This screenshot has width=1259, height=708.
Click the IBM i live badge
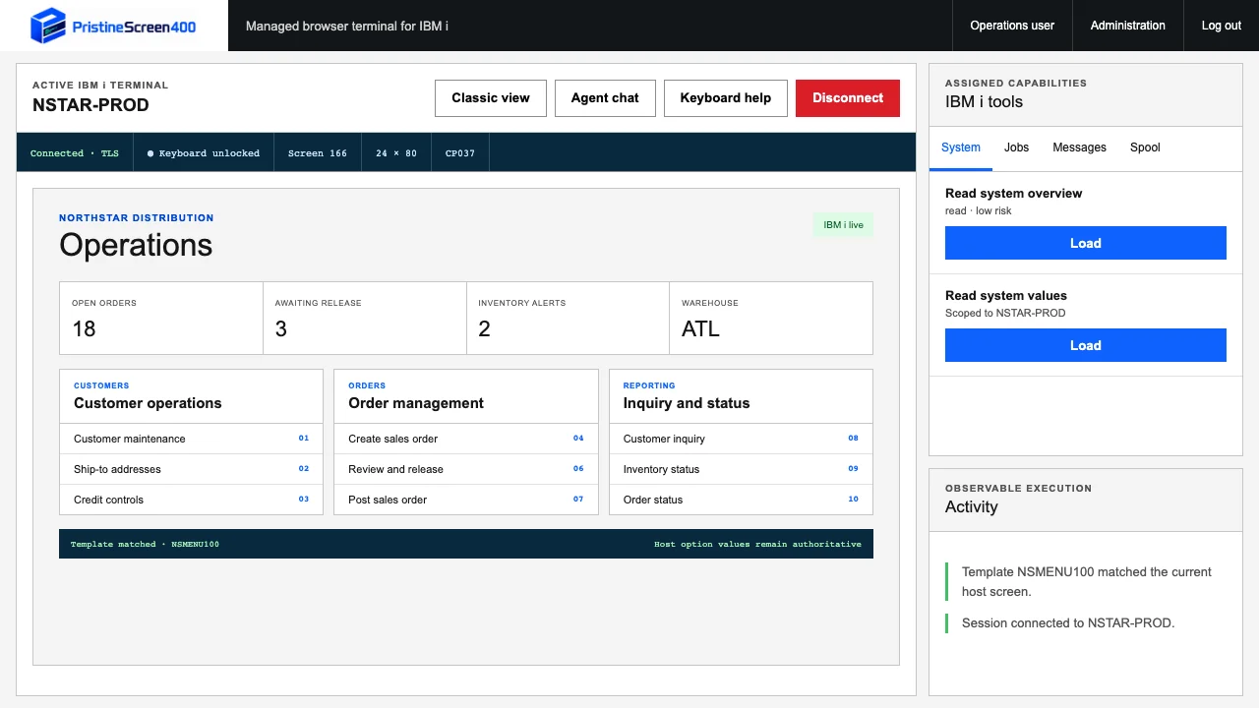843,225
